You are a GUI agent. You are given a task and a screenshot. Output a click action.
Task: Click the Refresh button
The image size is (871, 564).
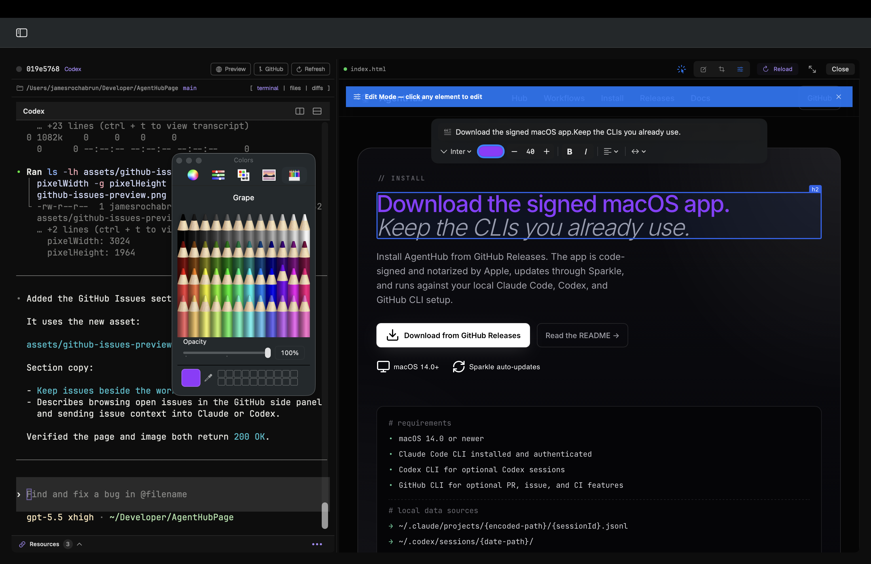(310, 69)
